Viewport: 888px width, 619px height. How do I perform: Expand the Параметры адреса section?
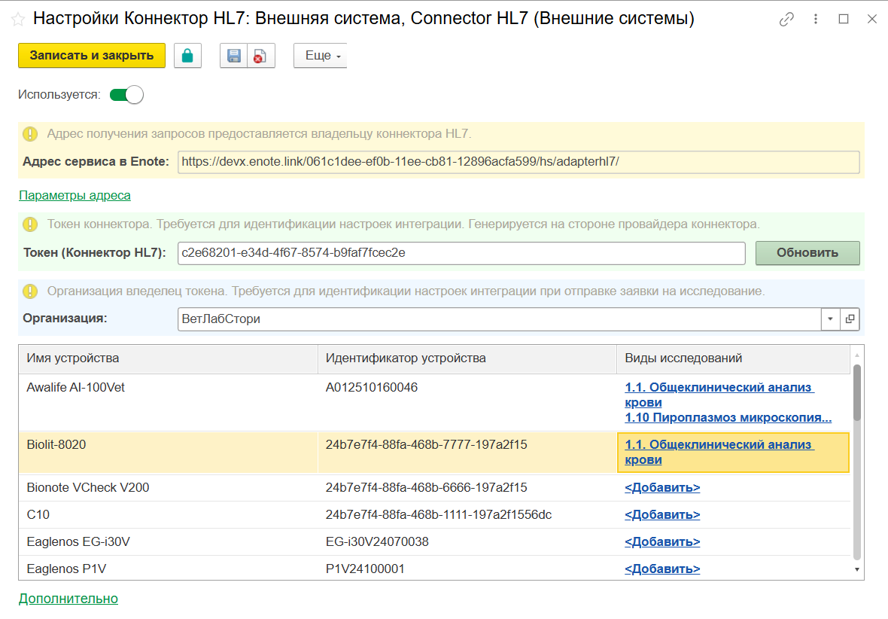pos(75,196)
